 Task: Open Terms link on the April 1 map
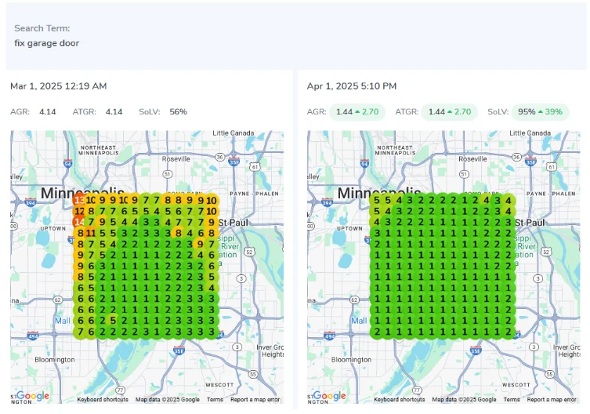tap(512, 400)
